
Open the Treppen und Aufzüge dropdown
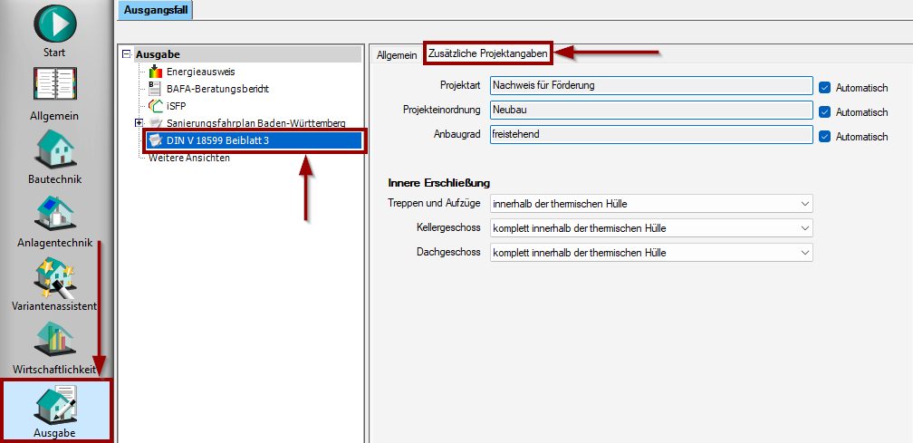click(650, 204)
